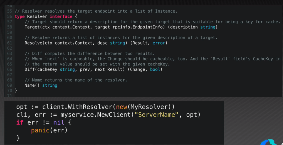Click the pink 'interface' keyword on line 56
This screenshot has height=145, width=283.
point(61,16)
